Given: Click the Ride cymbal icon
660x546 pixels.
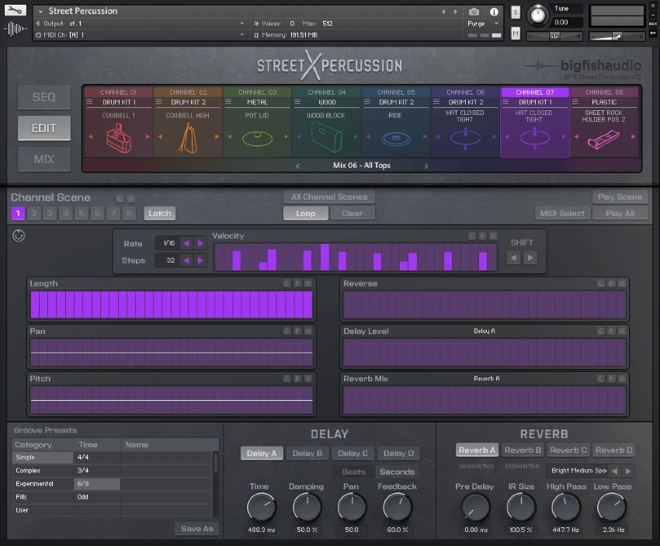Looking at the screenshot, I should coord(396,139).
